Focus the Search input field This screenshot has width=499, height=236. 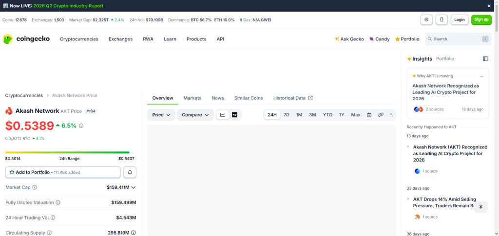[x=458, y=39]
